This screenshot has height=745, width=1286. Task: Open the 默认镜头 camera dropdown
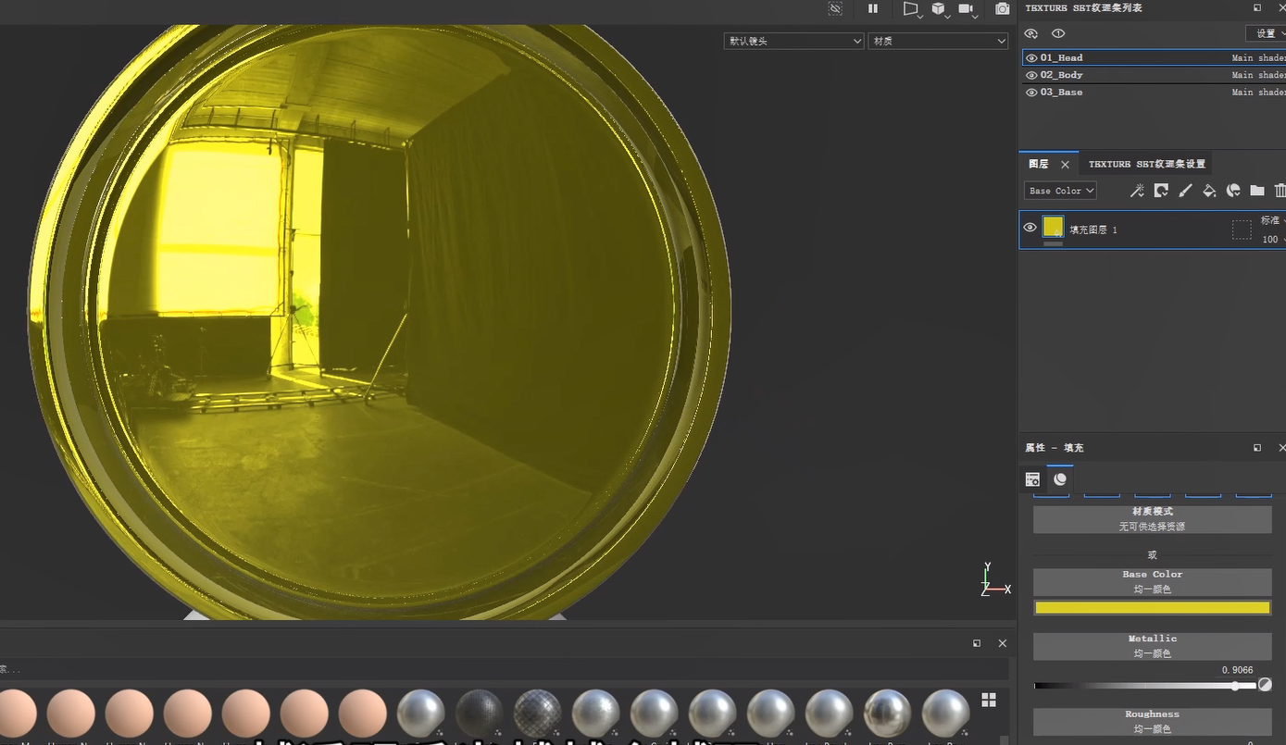coord(793,41)
